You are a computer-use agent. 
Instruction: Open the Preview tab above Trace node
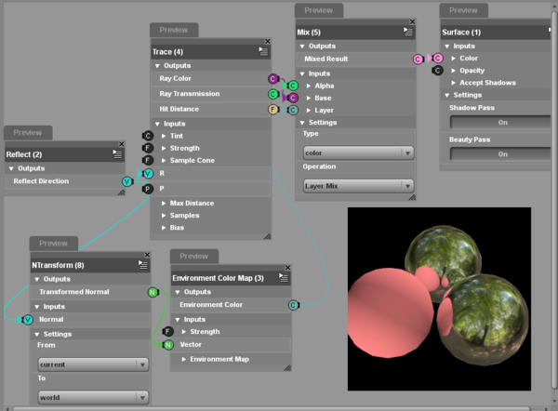pyautogui.click(x=174, y=30)
